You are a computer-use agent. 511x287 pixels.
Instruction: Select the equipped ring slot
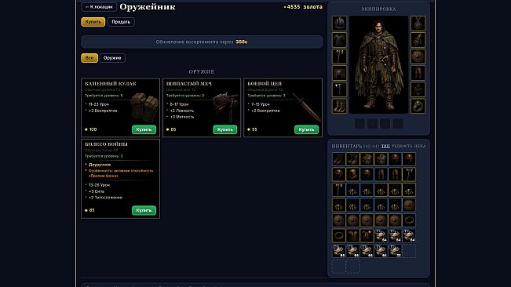tap(418, 106)
